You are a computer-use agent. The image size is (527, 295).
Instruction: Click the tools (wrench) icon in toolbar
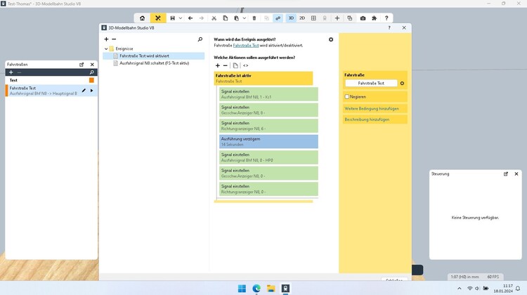coord(158,18)
